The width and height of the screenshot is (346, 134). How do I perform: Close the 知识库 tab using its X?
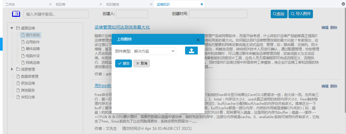[x=101, y=4]
